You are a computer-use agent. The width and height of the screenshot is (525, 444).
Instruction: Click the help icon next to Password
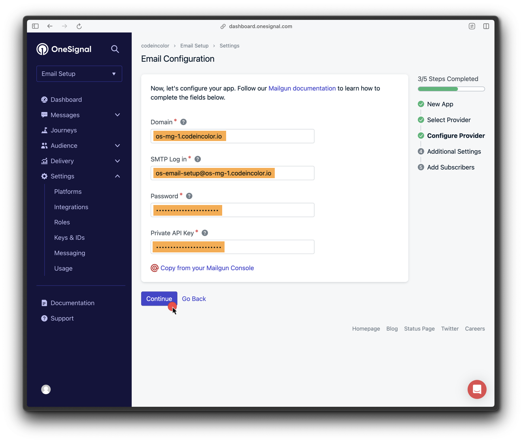(189, 196)
